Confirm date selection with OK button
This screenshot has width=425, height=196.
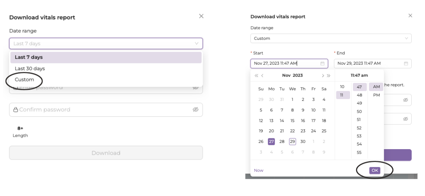pyautogui.click(x=375, y=170)
